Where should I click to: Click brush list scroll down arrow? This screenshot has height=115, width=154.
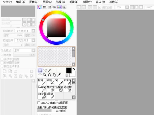[74, 97]
